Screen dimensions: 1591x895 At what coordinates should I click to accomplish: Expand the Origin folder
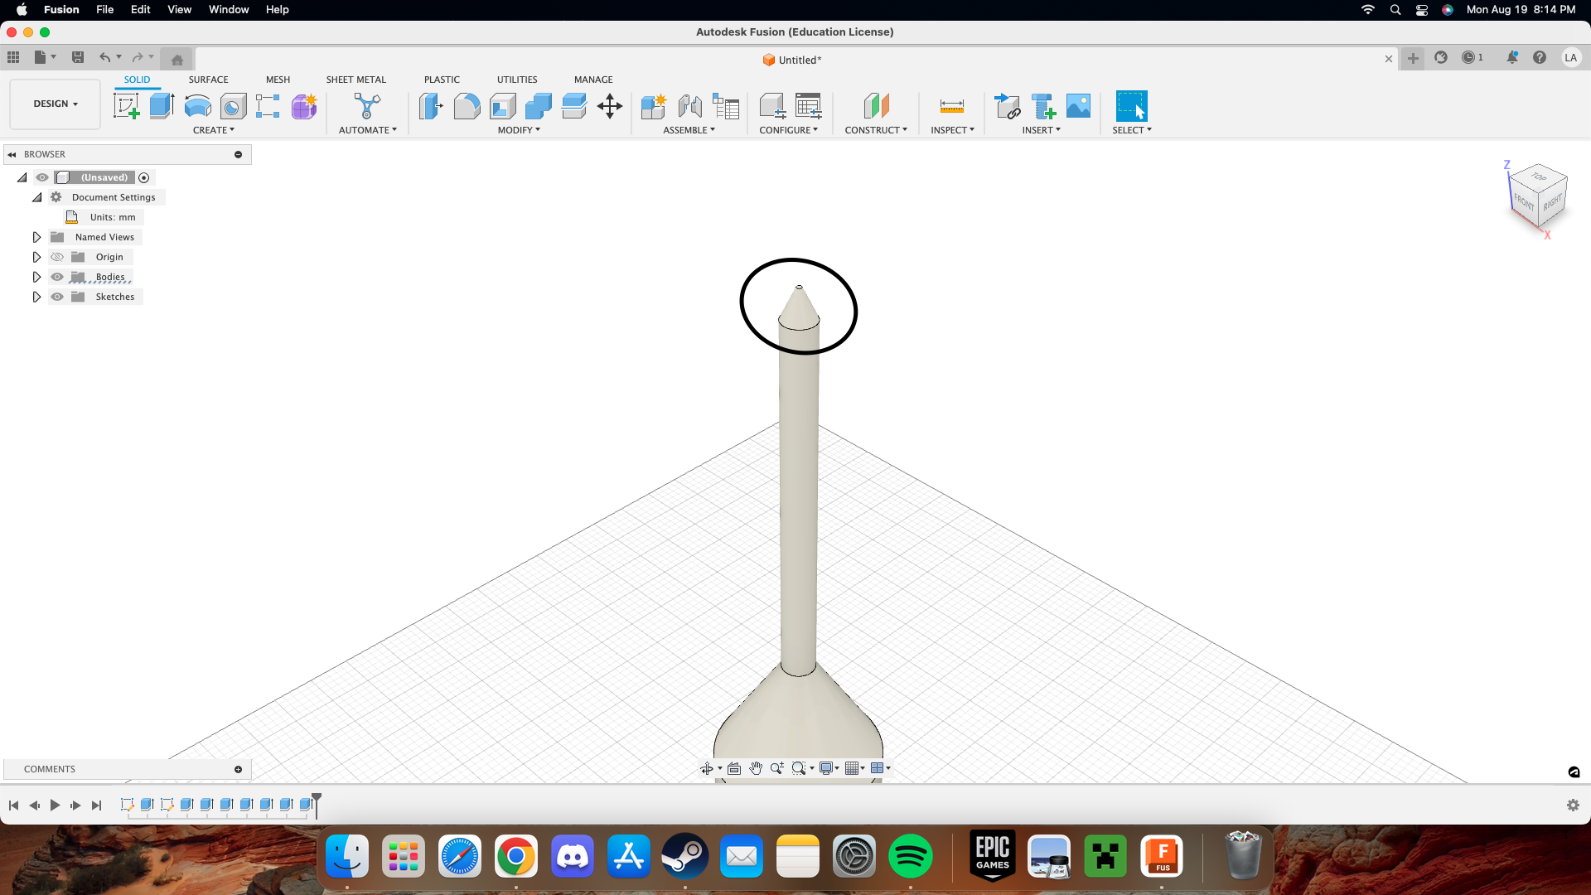point(36,257)
